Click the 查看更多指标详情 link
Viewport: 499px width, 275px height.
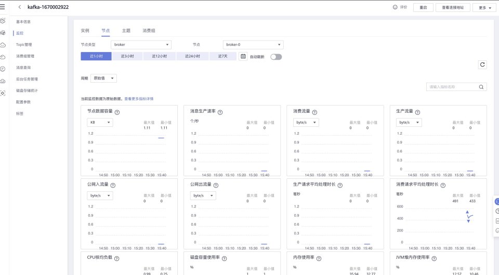[138, 98]
